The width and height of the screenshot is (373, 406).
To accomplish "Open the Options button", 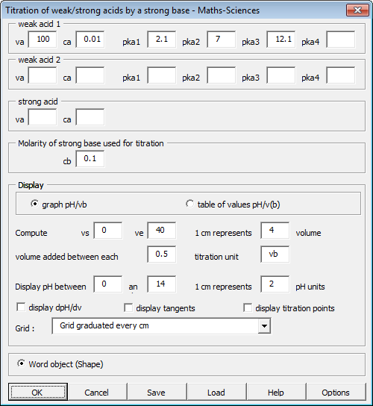I will click(x=336, y=392).
